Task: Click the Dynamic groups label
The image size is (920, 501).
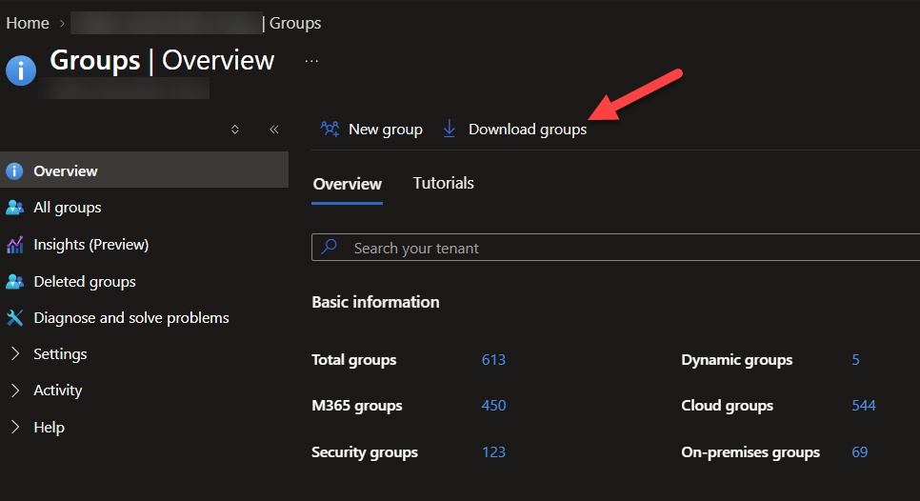Action: pos(737,360)
